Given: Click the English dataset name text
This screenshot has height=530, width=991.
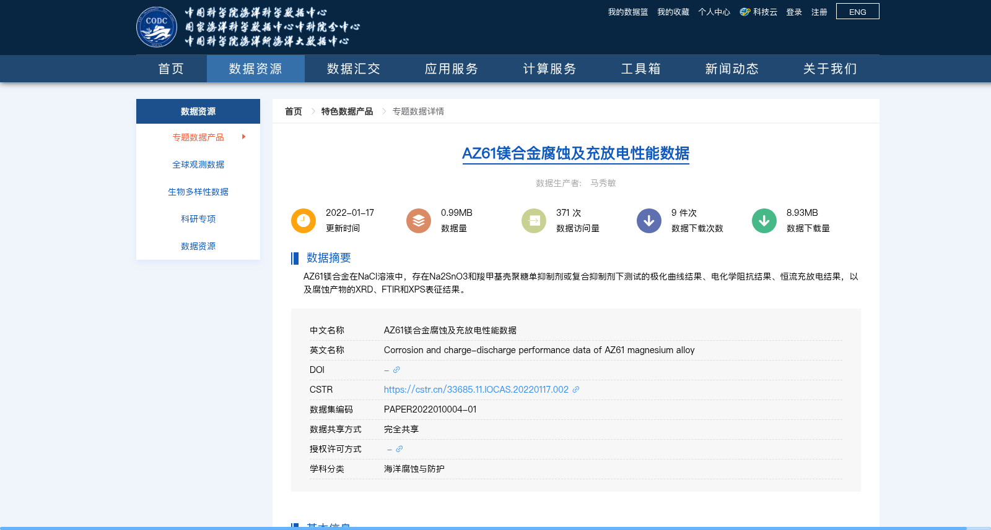Looking at the screenshot, I should (539, 350).
